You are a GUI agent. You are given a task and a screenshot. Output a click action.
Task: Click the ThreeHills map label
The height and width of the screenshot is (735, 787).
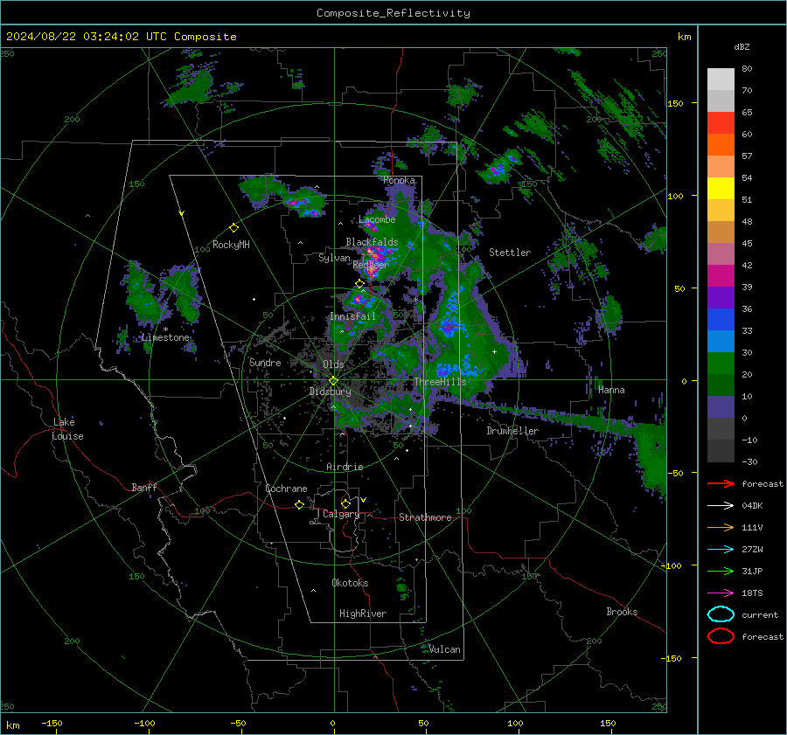click(440, 382)
